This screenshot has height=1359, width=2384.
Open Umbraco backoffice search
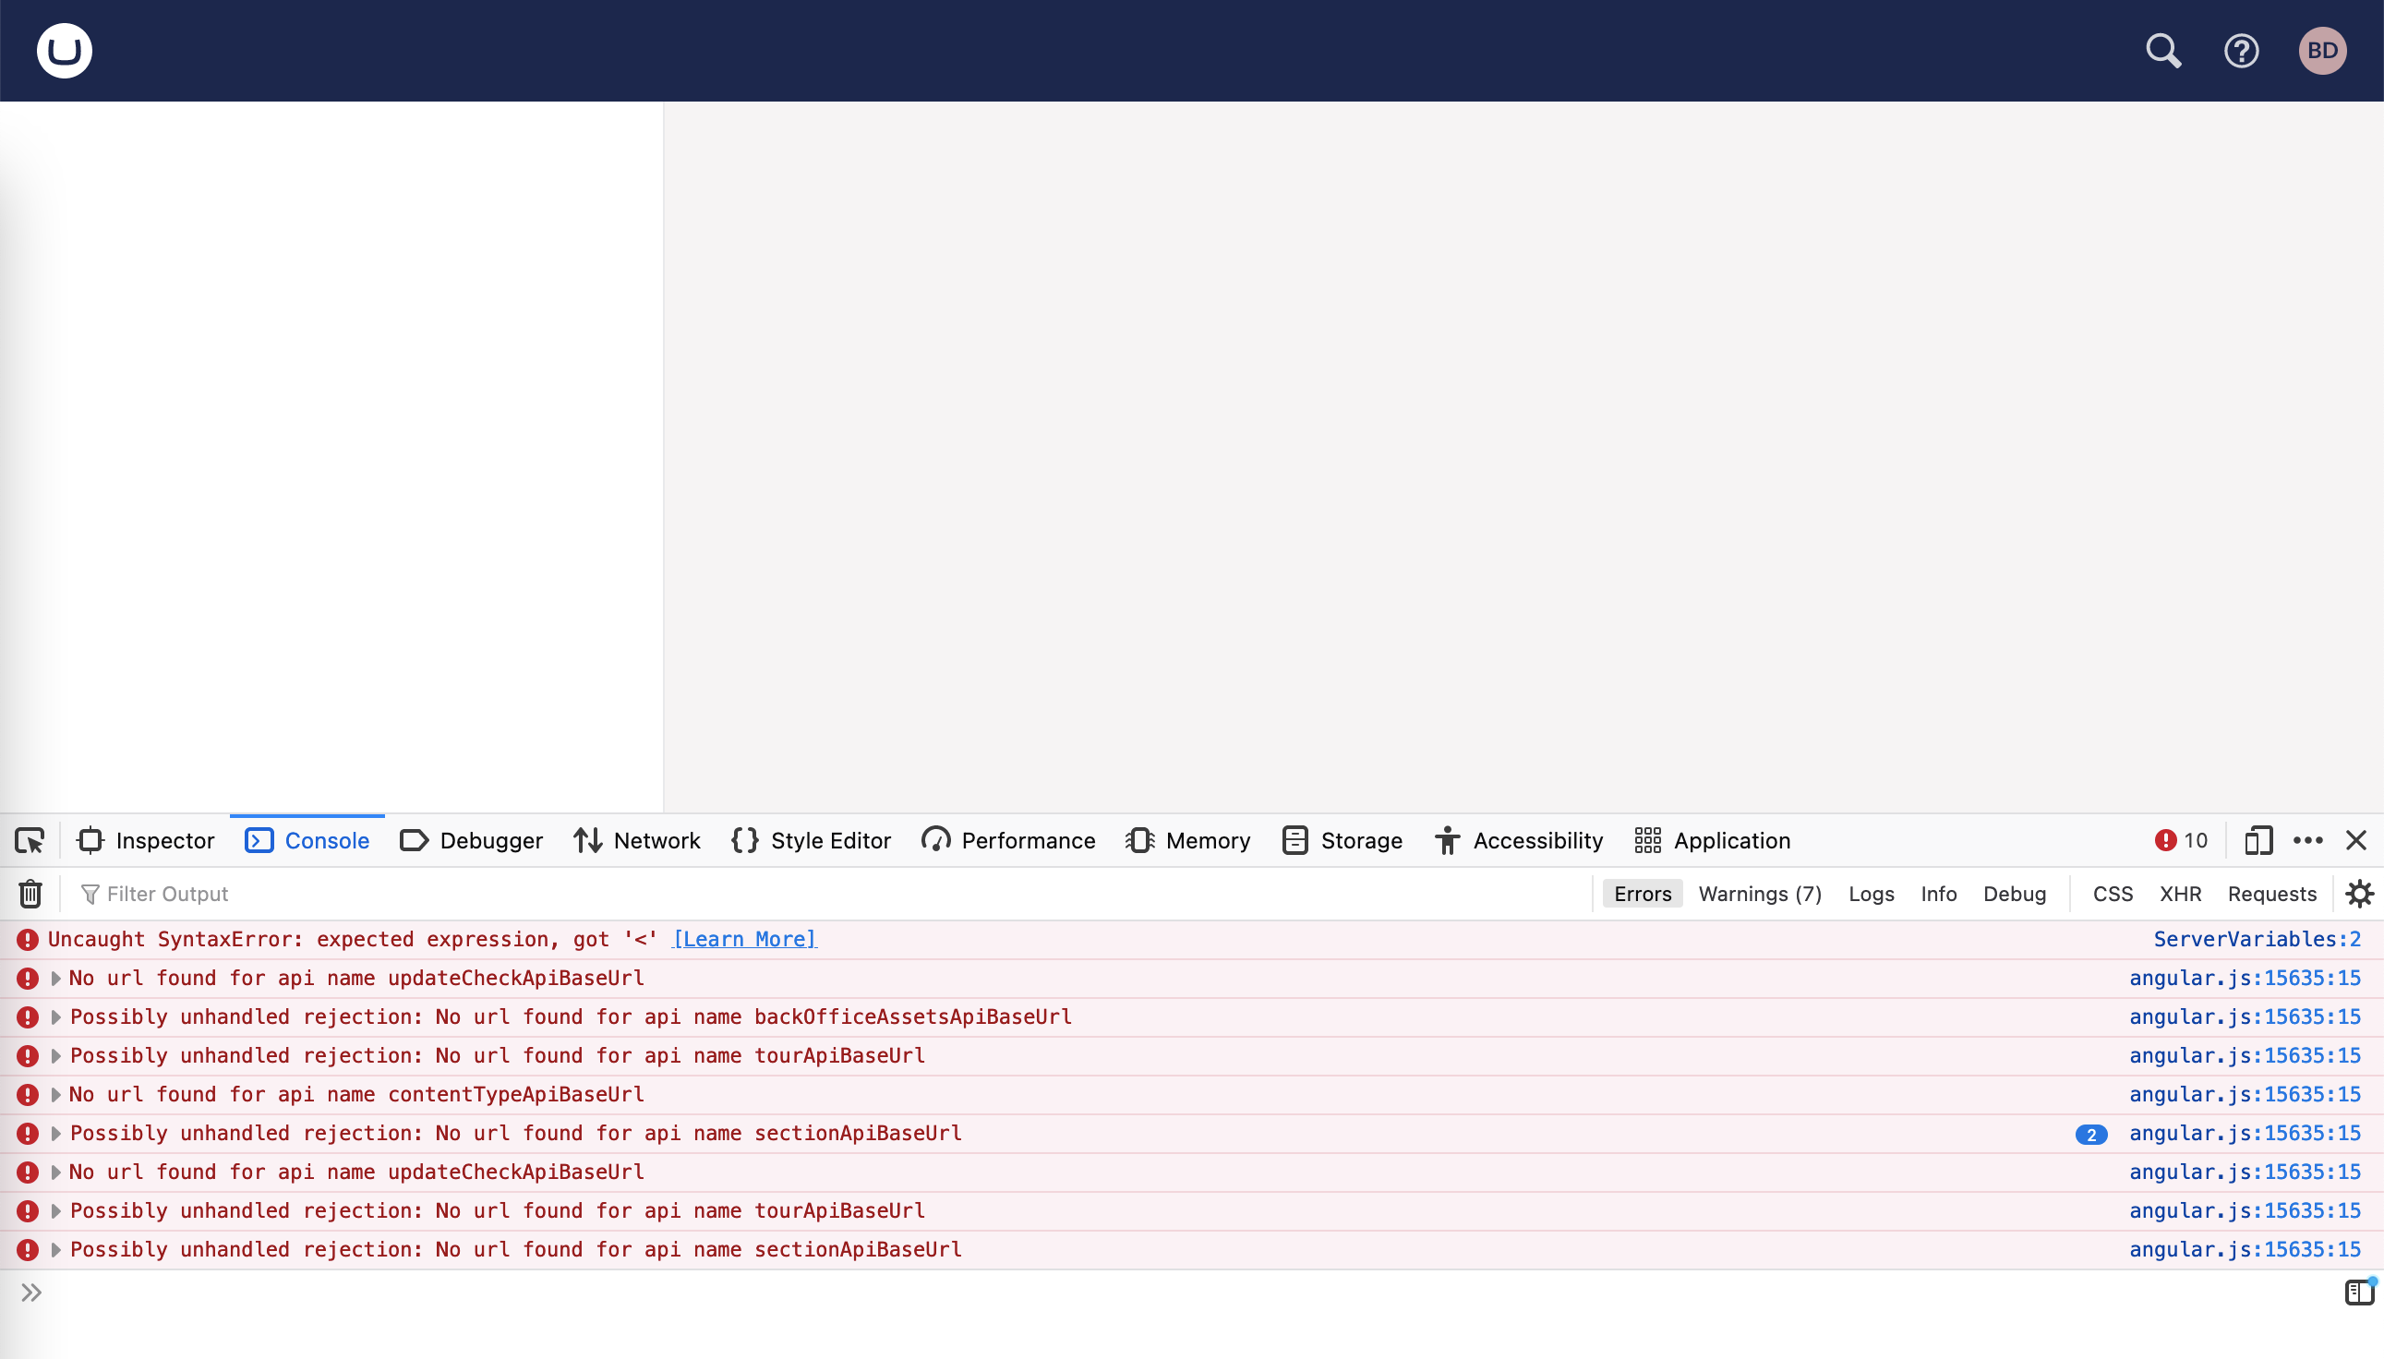coord(2163,51)
